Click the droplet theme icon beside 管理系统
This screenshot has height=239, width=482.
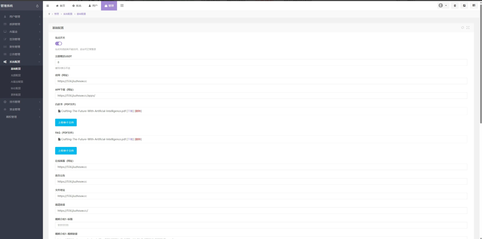(x=37, y=6)
